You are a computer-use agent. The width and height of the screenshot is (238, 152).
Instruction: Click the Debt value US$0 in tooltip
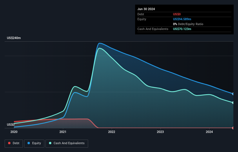(x=177, y=14)
